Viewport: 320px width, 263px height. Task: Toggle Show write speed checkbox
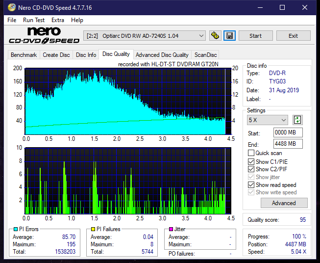pyautogui.click(x=251, y=192)
